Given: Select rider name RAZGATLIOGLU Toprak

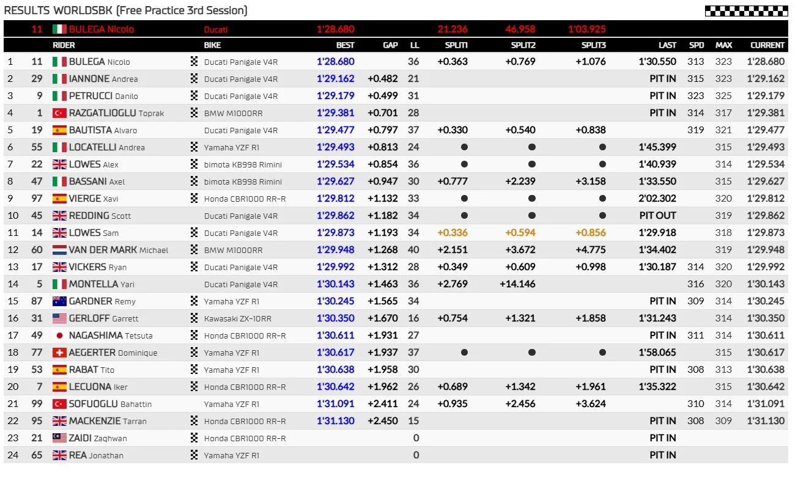Looking at the screenshot, I should point(116,113).
